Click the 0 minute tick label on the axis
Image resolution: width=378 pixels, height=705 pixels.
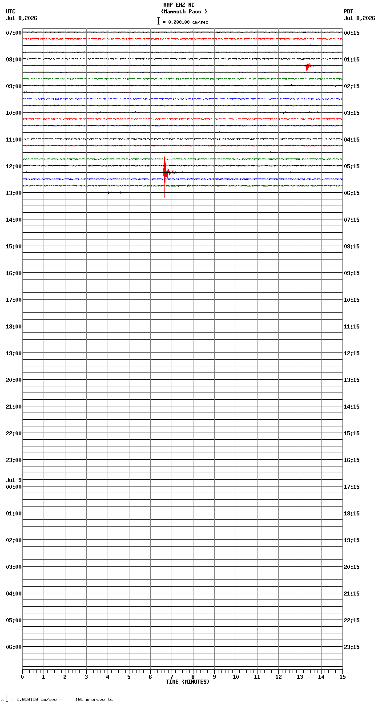tap(22, 677)
